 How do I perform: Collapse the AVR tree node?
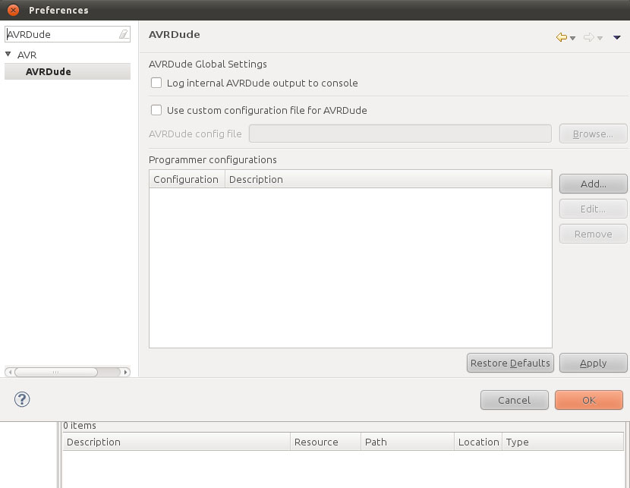click(8, 55)
